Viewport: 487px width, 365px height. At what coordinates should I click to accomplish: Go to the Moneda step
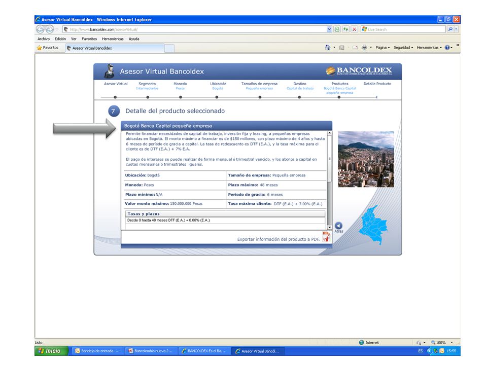click(180, 84)
